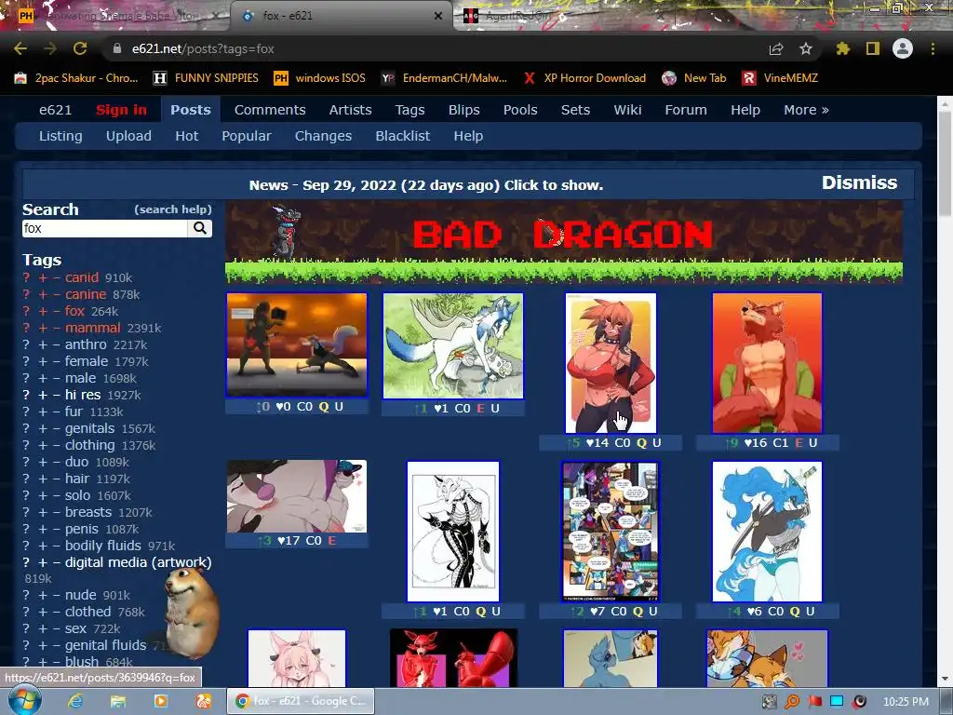This screenshot has width=953, height=715.
Task: Open the Windows Start orb
Action: pos(25,701)
